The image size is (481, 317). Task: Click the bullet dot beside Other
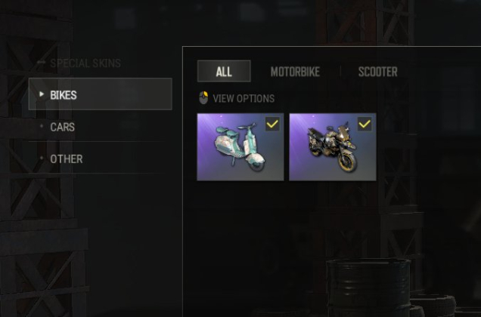[42, 158]
